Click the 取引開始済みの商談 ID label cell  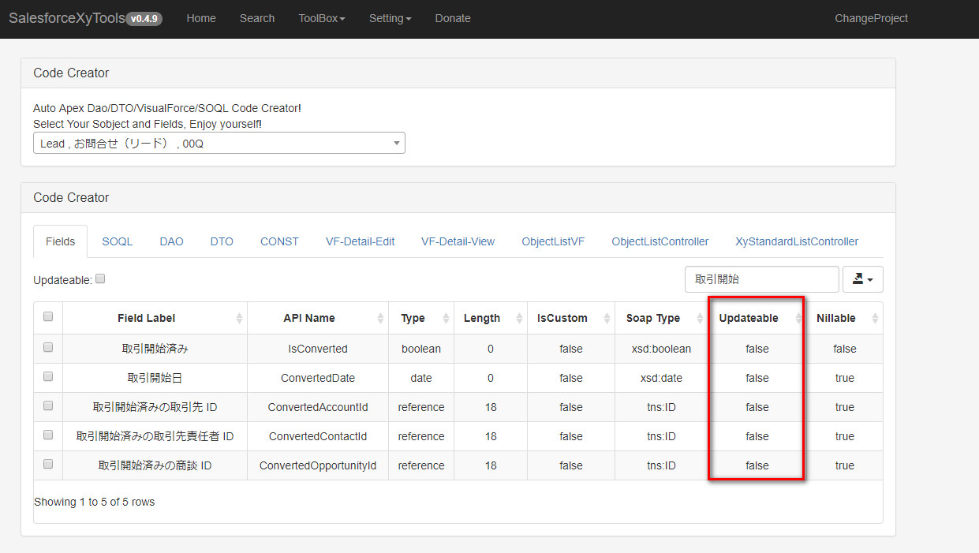pos(155,465)
